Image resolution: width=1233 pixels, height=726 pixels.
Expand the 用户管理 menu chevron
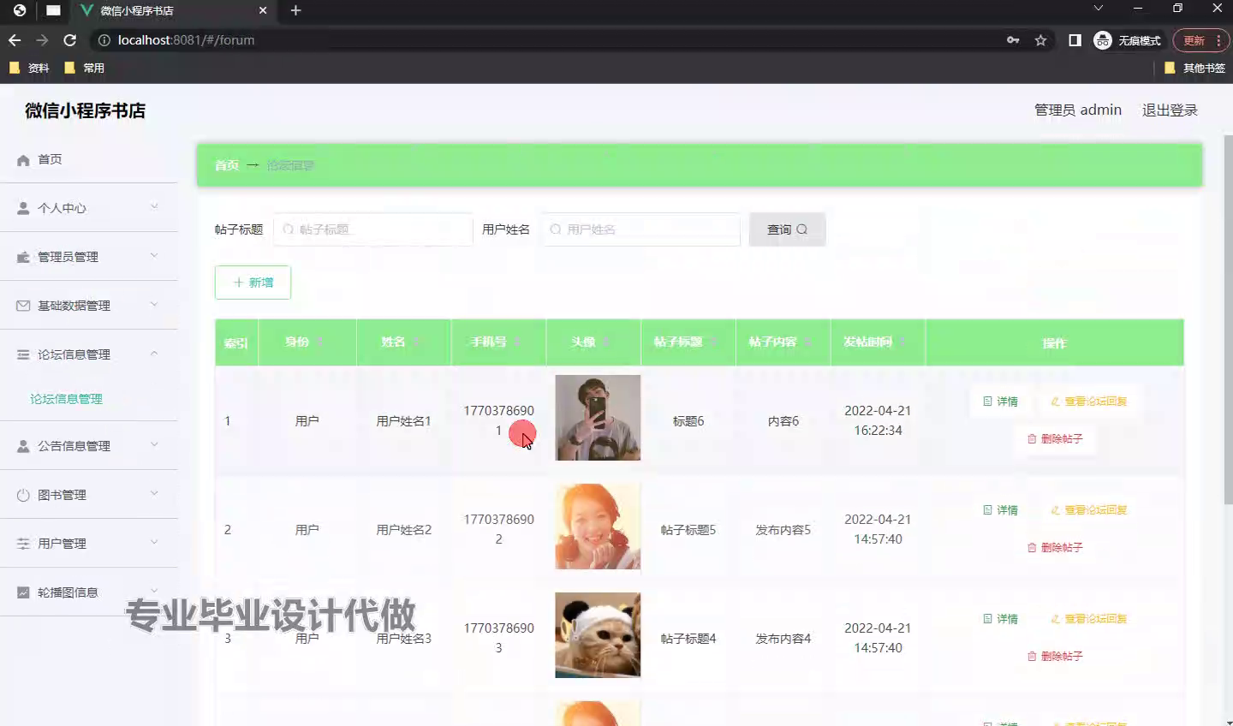[x=154, y=542]
